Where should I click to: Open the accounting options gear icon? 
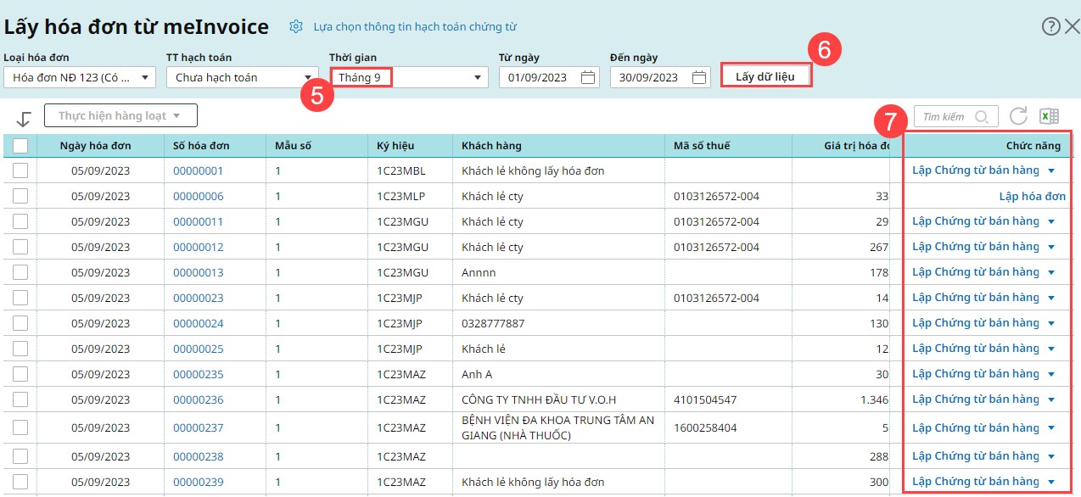pyautogui.click(x=295, y=27)
